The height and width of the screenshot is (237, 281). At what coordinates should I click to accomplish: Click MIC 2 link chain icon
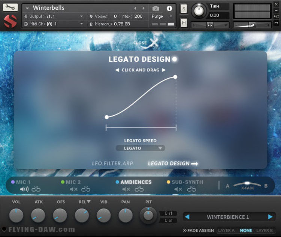click(x=86, y=189)
